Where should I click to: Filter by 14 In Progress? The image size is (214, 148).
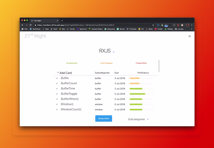pyautogui.click(x=106, y=63)
